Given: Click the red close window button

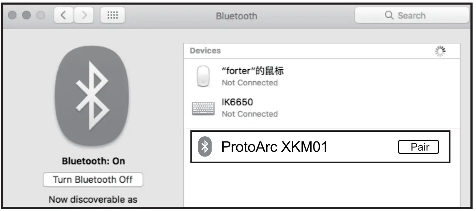Looking at the screenshot, I should pyautogui.click(x=12, y=16).
